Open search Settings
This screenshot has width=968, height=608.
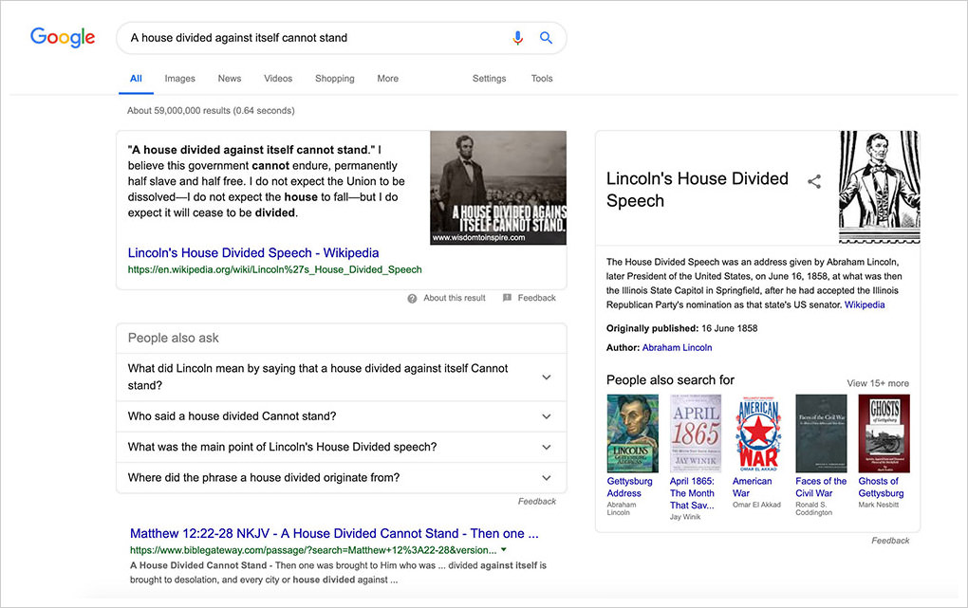tap(489, 79)
